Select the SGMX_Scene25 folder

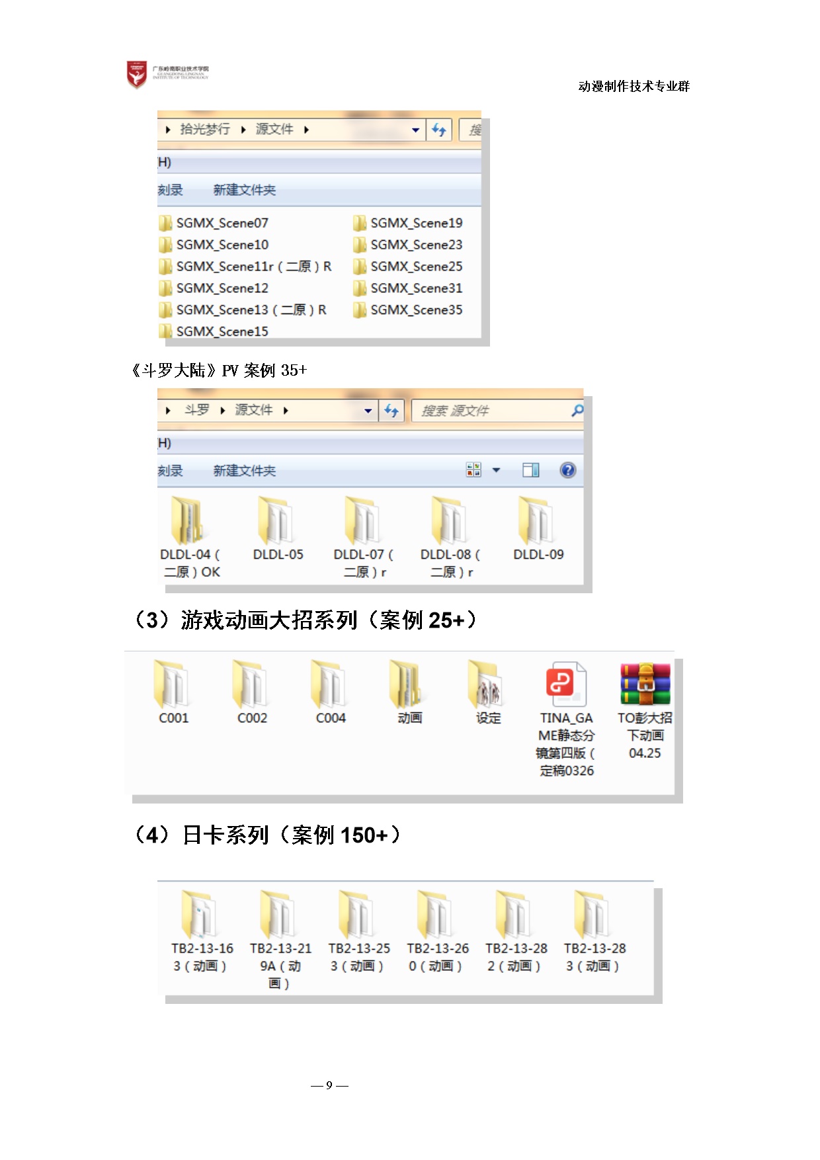(x=415, y=267)
